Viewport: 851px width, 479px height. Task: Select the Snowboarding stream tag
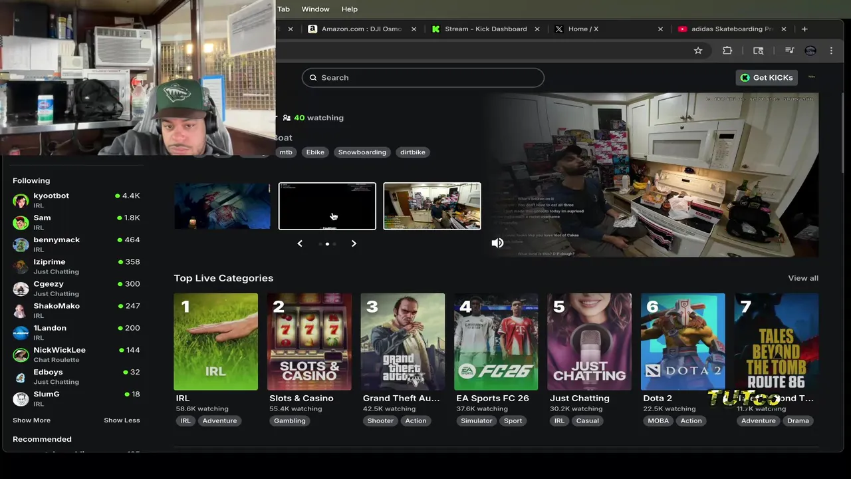coord(362,152)
